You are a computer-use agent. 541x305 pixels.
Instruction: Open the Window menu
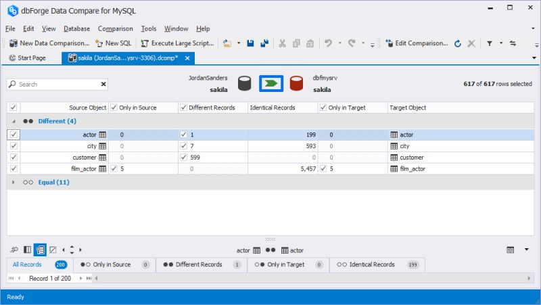(177, 28)
